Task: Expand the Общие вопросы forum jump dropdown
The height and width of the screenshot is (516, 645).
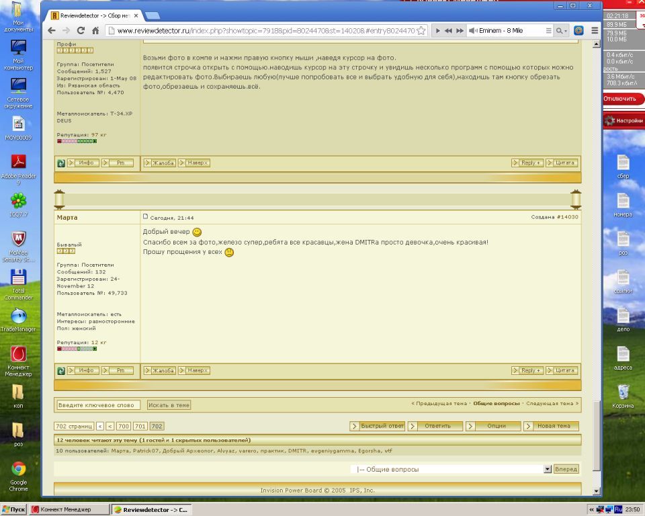Action: (547, 469)
